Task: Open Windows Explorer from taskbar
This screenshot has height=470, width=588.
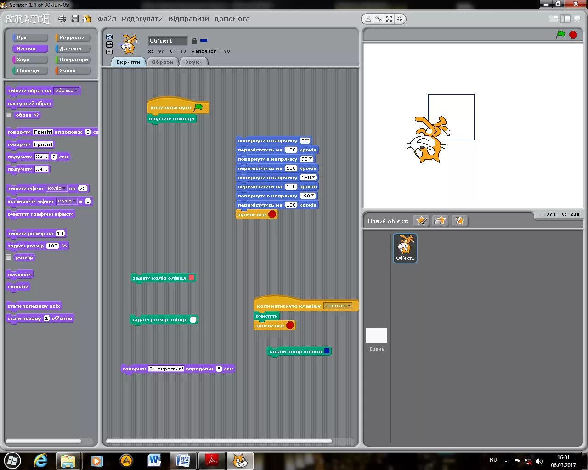Action: [x=68, y=460]
